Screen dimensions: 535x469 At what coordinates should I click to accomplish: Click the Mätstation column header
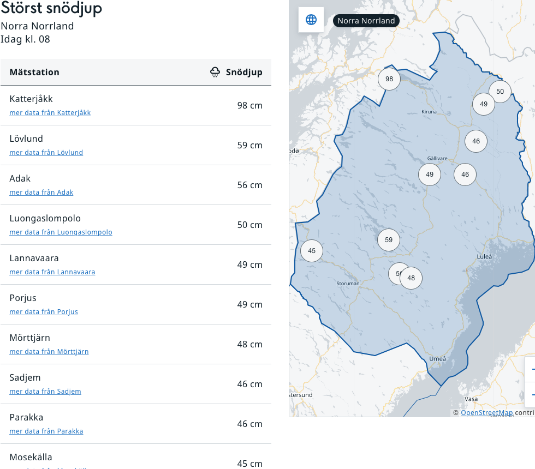[x=34, y=72]
